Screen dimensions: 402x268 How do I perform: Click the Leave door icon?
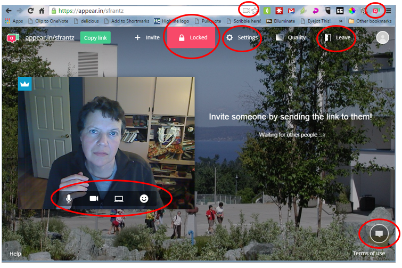327,37
